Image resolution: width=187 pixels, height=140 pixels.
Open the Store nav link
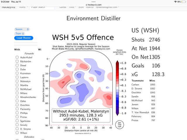[81, 7]
